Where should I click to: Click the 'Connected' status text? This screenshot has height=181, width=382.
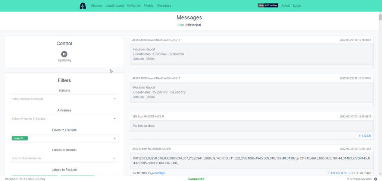(196, 179)
